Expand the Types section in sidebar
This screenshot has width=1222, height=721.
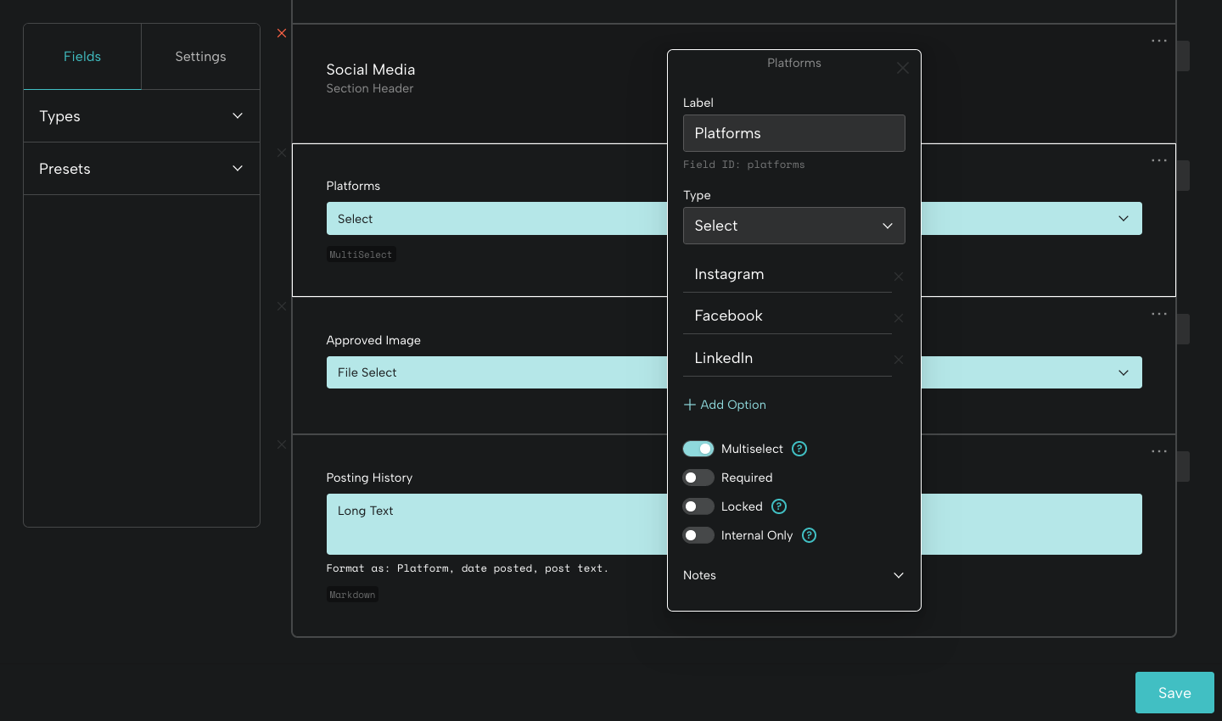pos(142,116)
